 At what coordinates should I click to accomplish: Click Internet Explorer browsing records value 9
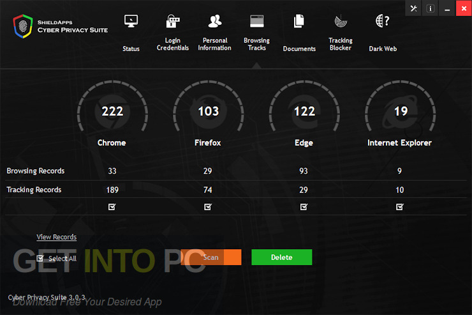tap(399, 171)
